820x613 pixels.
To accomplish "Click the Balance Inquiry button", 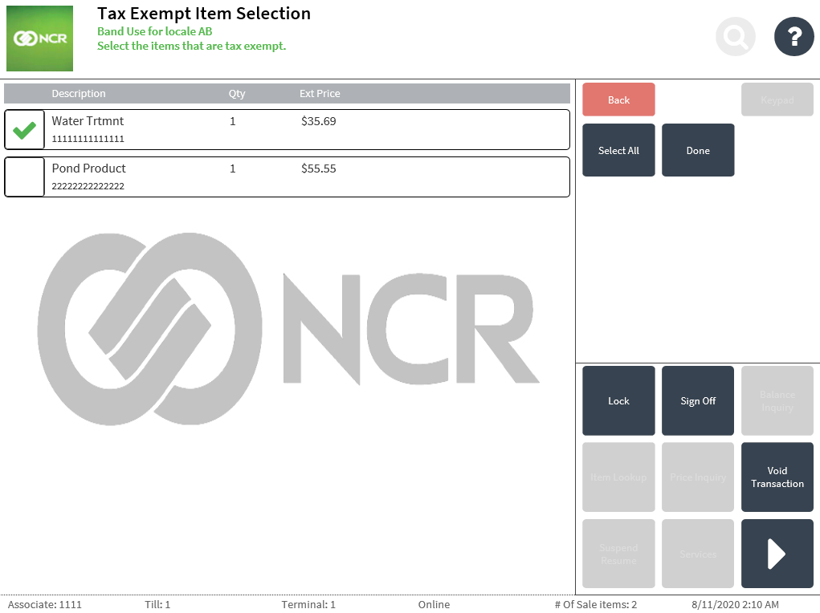I will (x=777, y=401).
